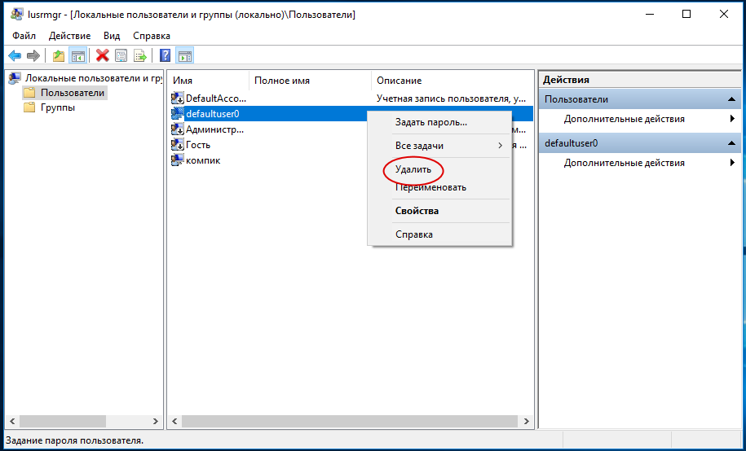The height and width of the screenshot is (451, 746).
Task: Click the Up one level folder icon
Action: coord(58,55)
